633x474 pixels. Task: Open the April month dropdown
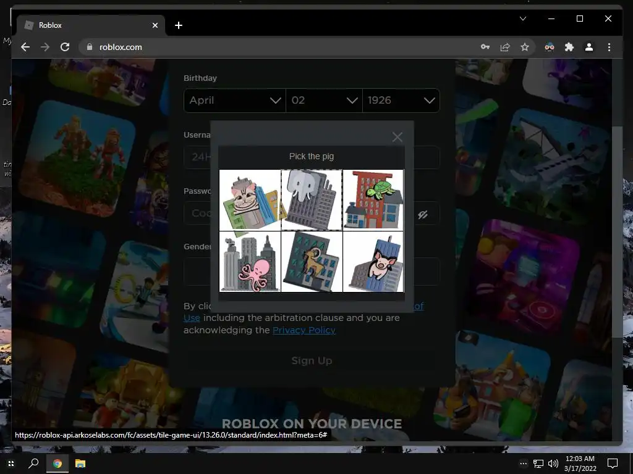234,101
